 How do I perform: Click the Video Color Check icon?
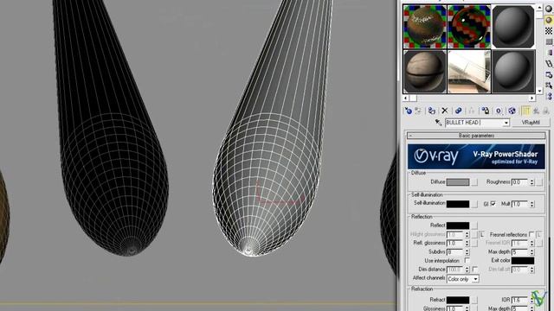coord(549,53)
